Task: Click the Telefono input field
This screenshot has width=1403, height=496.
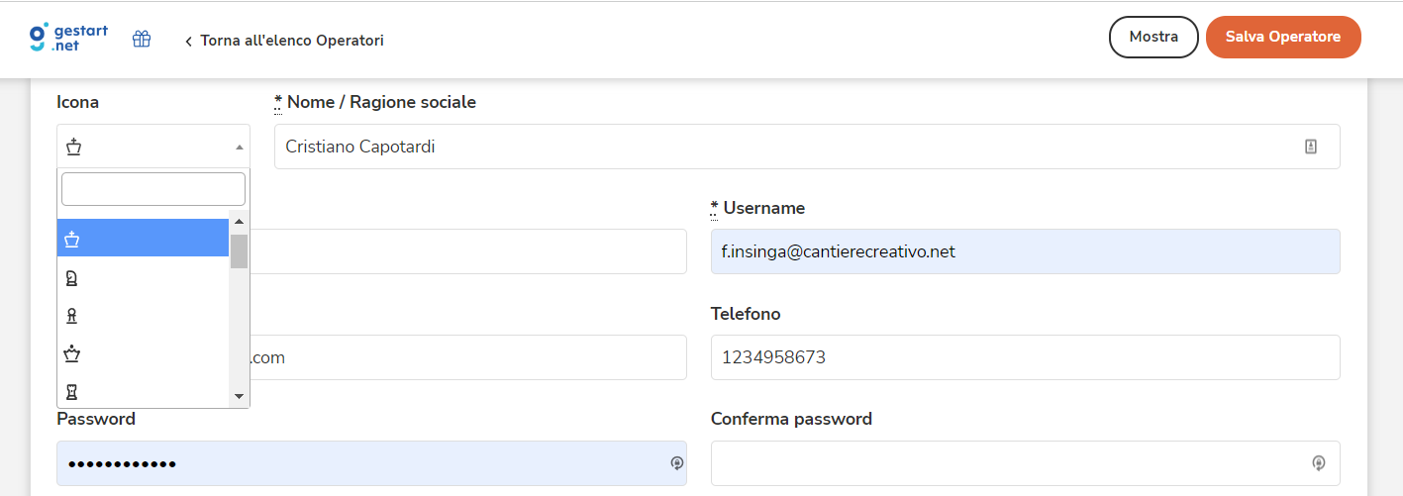Action: pyautogui.click(x=1026, y=357)
